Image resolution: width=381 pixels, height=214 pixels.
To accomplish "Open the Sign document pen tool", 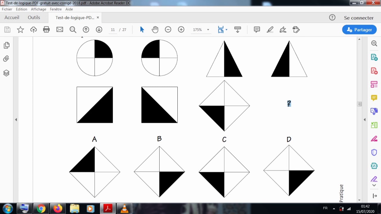I will (283, 30).
